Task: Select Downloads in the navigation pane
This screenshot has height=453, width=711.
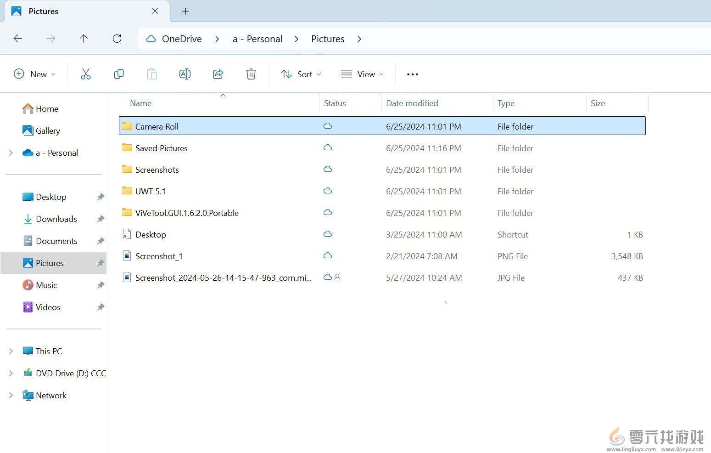Action: point(56,219)
